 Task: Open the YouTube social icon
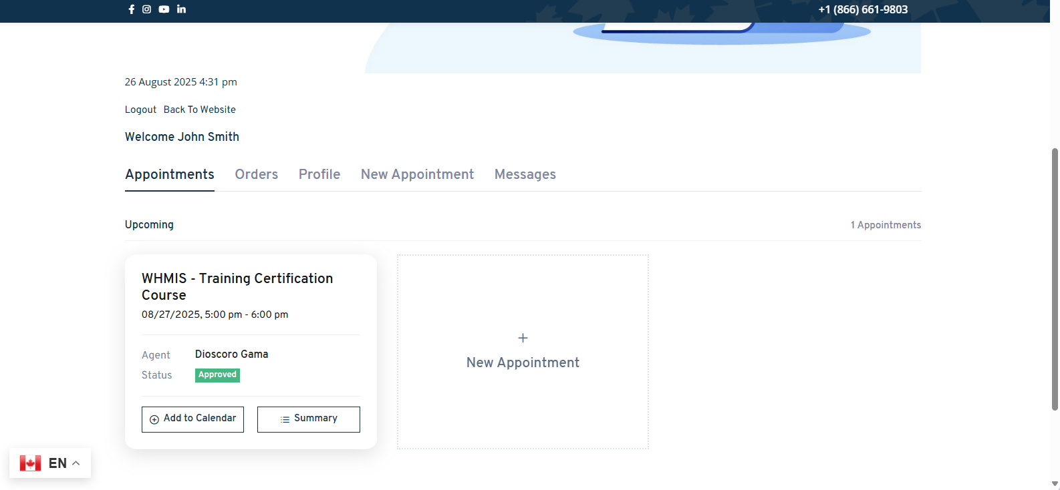click(x=164, y=9)
